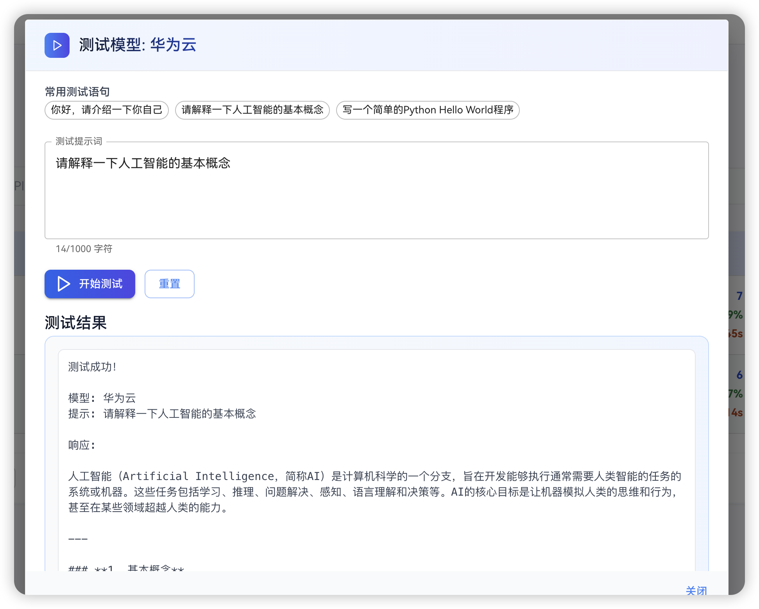The height and width of the screenshot is (609, 759).
Task: Click the 常用测试语句 section label
Action: tap(77, 92)
